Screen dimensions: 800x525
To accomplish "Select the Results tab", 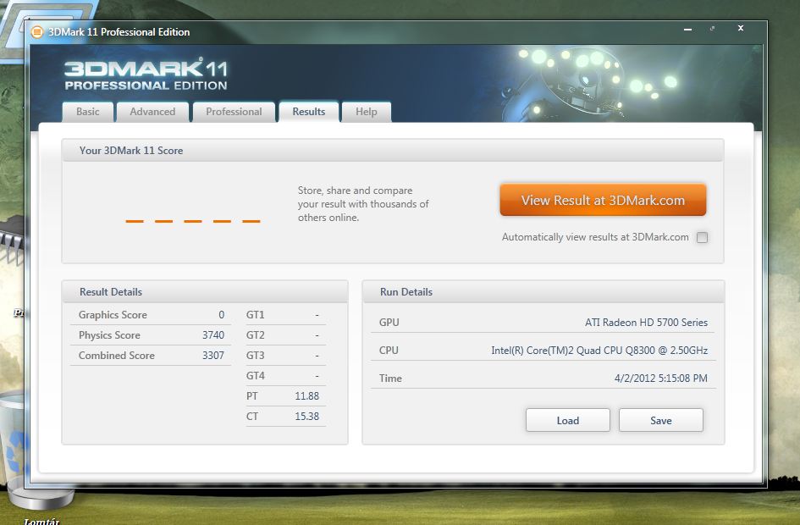I will [x=309, y=112].
